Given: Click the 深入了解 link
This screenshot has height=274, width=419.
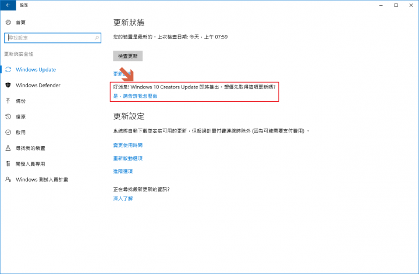Looking at the screenshot, I should pyautogui.click(x=123, y=198).
